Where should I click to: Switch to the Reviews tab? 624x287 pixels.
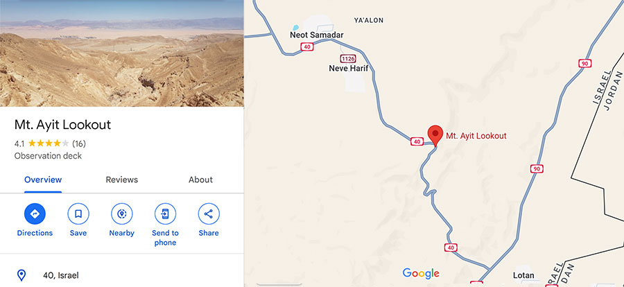(x=122, y=180)
